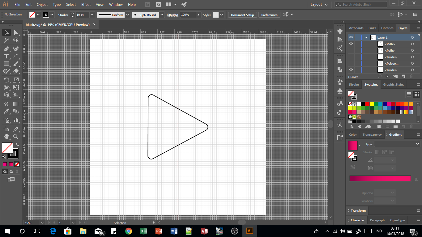Select the Rotate tool
This screenshot has width=422, height=237.
[x=6, y=80]
